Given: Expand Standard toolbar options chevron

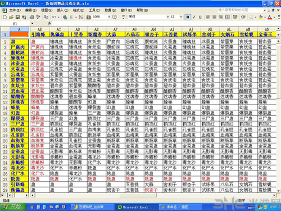Looking at the screenshot, I should 123,17.
